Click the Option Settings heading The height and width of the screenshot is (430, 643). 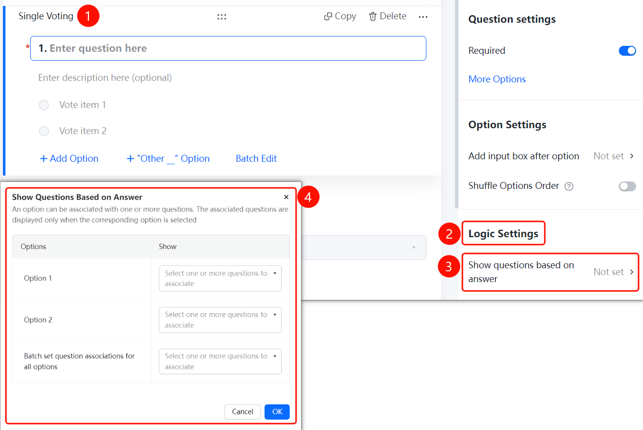[507, 125]
